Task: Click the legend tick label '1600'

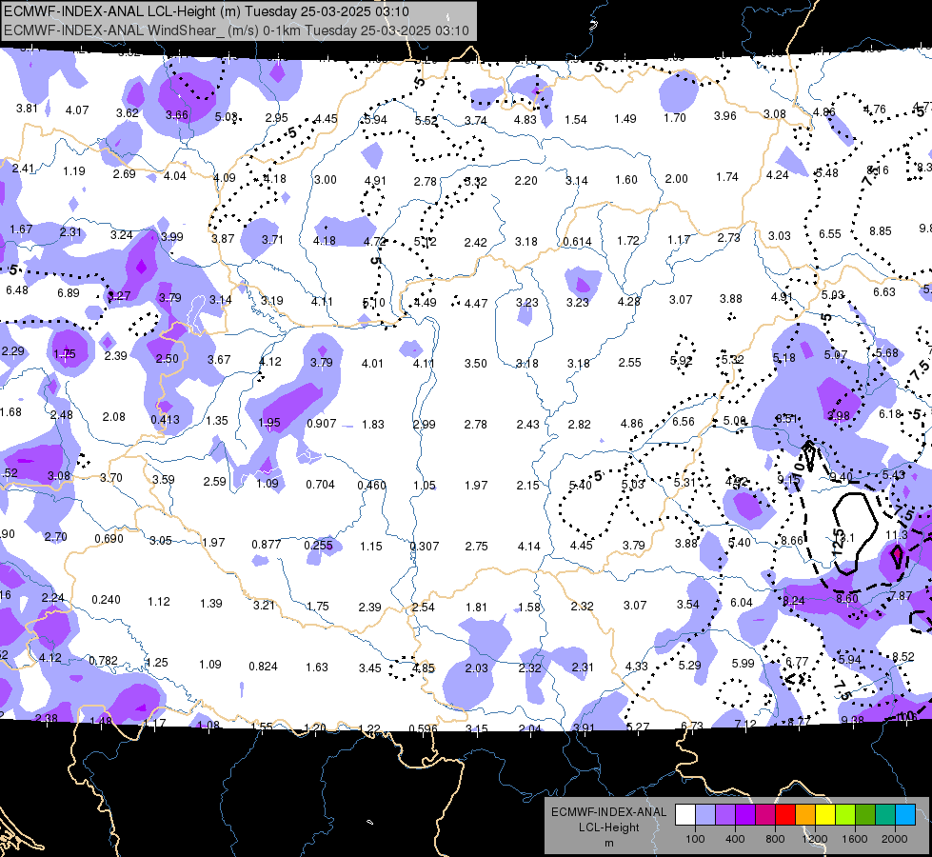Action: [x=855, y=839]
